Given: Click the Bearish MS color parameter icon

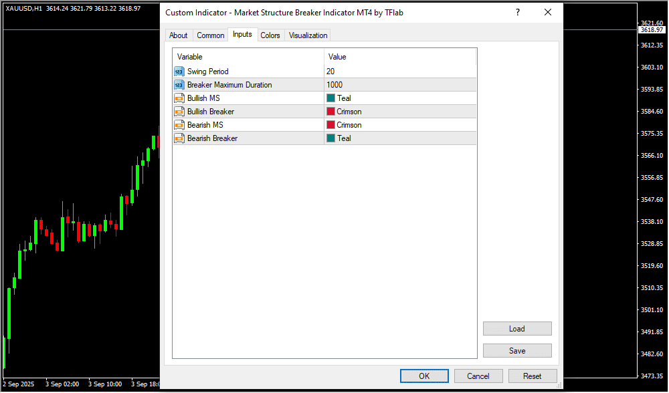Looking at the screenshot, I should coord(179,125).
